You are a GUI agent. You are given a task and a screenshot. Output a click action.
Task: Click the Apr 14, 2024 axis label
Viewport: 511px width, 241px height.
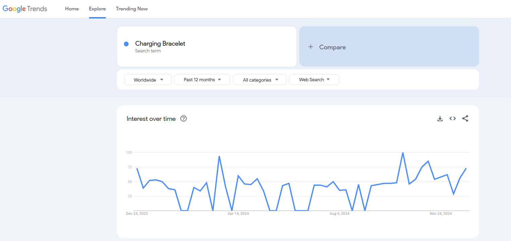click(238, 213)
